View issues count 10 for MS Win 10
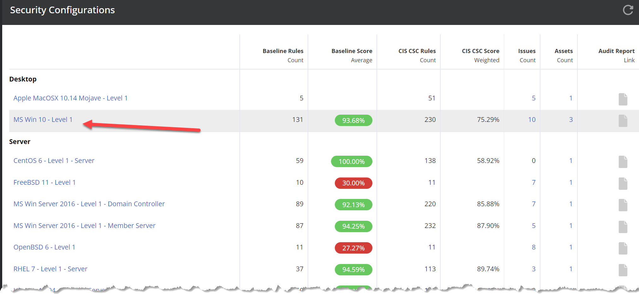 [532, 120]
